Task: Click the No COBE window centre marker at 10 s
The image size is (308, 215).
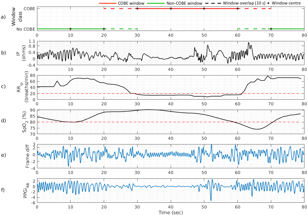Action: [x=71, y=29]
